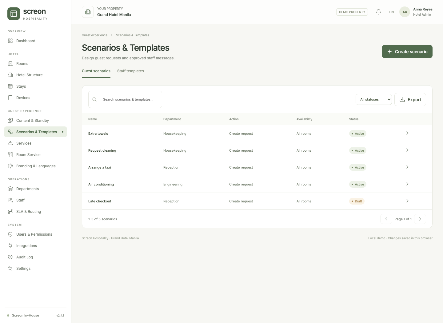Open Scenarios & Templates in the sidebar
443x323 pixels.
35,132
